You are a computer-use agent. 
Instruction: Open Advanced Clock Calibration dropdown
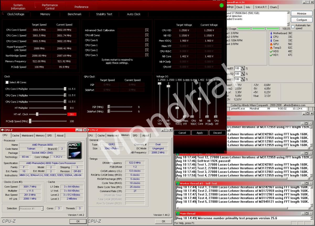[147, 30]
